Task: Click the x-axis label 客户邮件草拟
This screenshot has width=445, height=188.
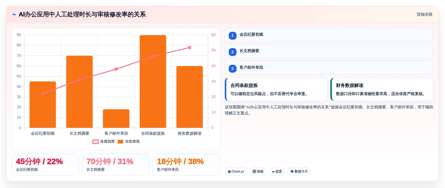Action: click(x=116, y=134)
